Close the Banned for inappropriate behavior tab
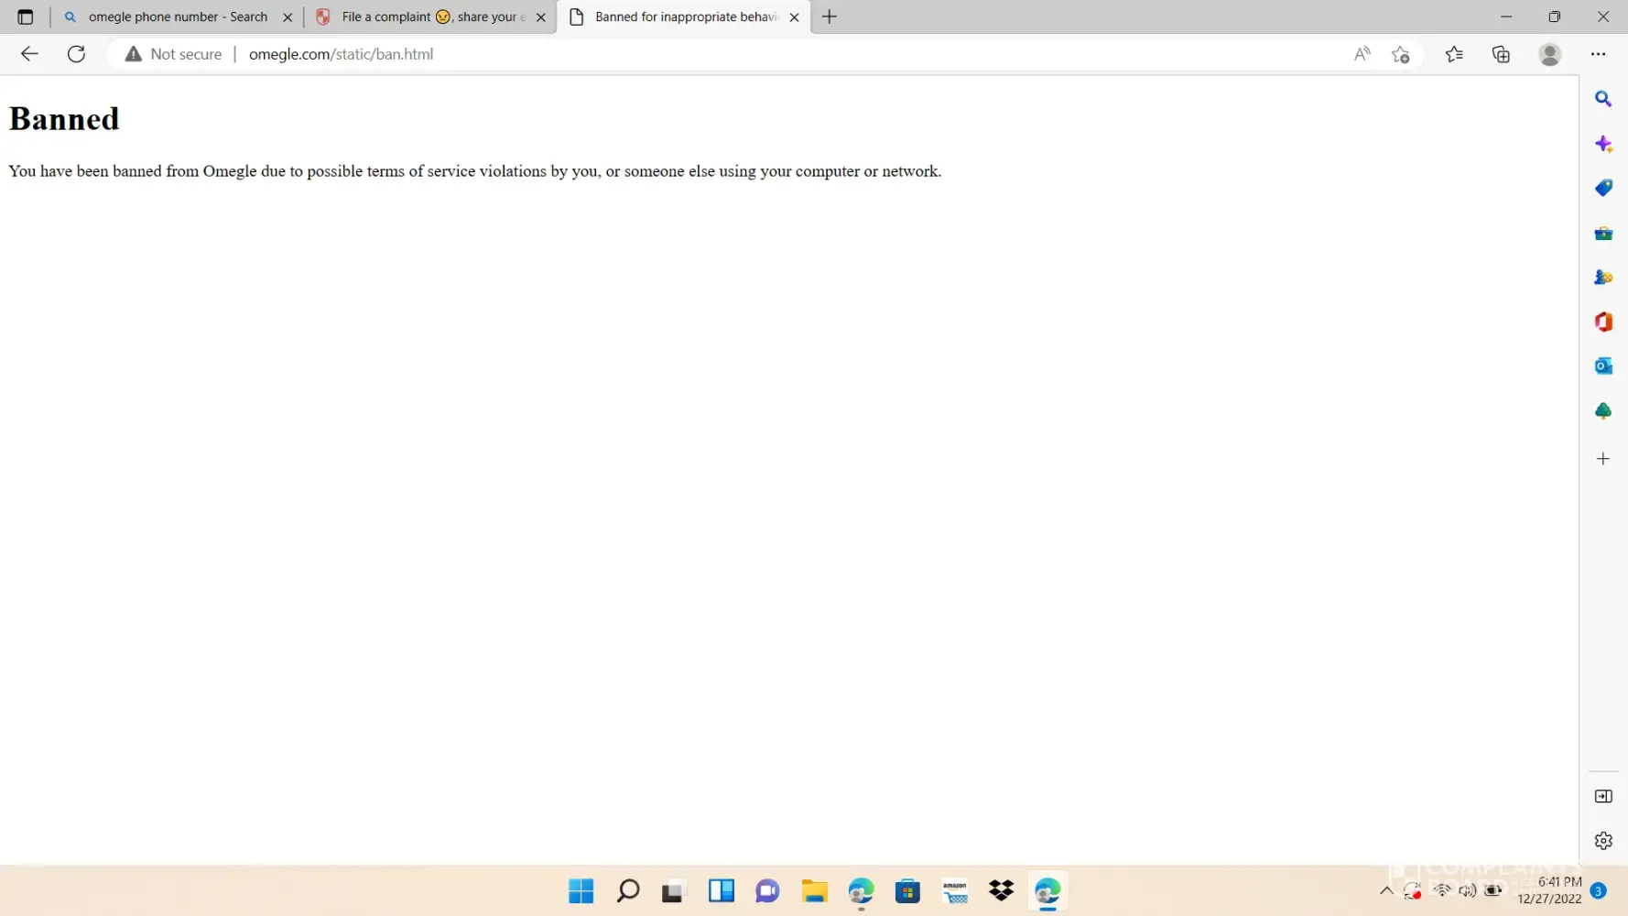The height and width of the screenshot is (916, 1628). 794,17
